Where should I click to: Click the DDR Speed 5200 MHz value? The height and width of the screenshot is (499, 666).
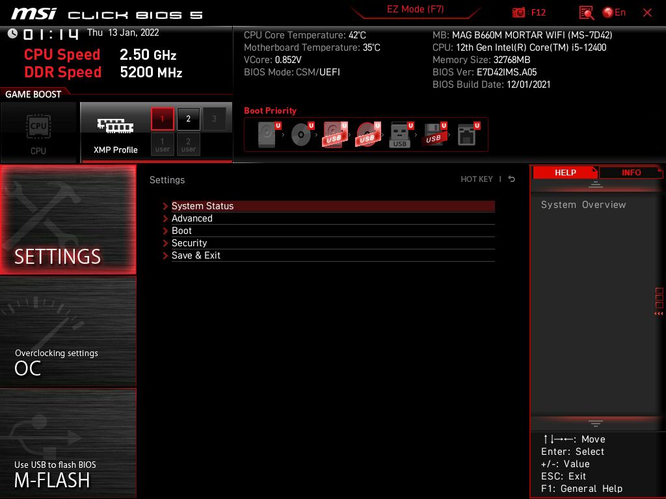(151, 72)
